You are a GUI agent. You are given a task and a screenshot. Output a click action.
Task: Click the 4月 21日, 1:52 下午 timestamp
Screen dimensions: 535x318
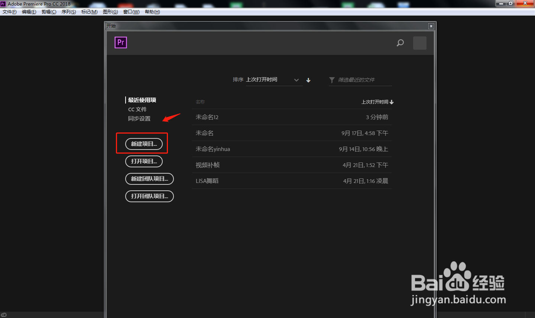(366, 165)
